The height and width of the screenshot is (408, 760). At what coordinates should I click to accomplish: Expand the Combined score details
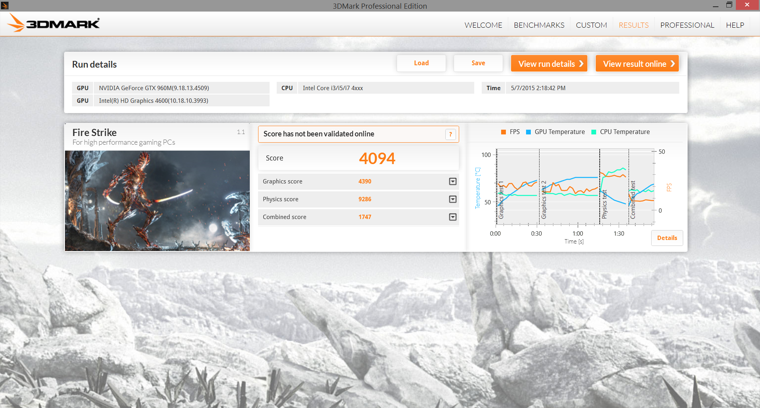click(453, 217)
